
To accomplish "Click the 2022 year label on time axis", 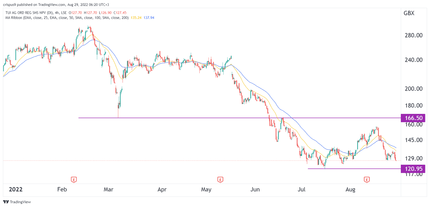I will coord(16,189).
